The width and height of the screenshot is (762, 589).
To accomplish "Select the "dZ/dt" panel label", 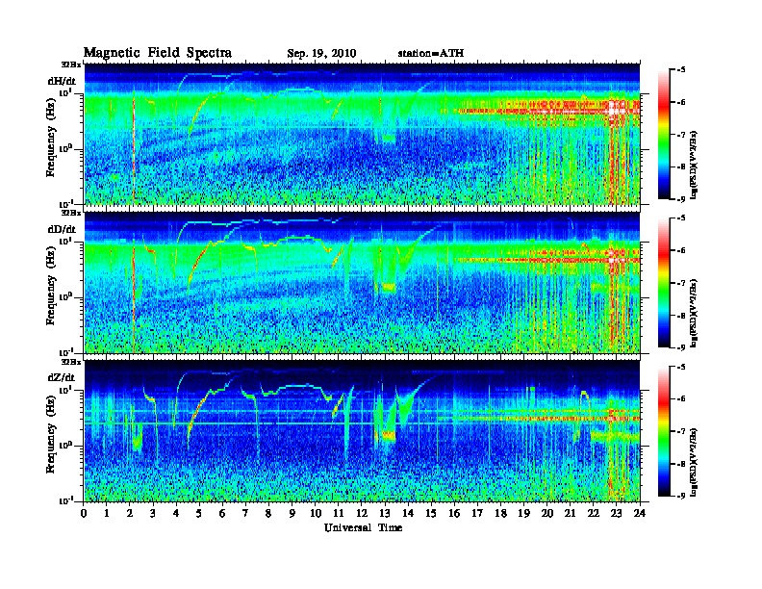I will click(62, 377).
